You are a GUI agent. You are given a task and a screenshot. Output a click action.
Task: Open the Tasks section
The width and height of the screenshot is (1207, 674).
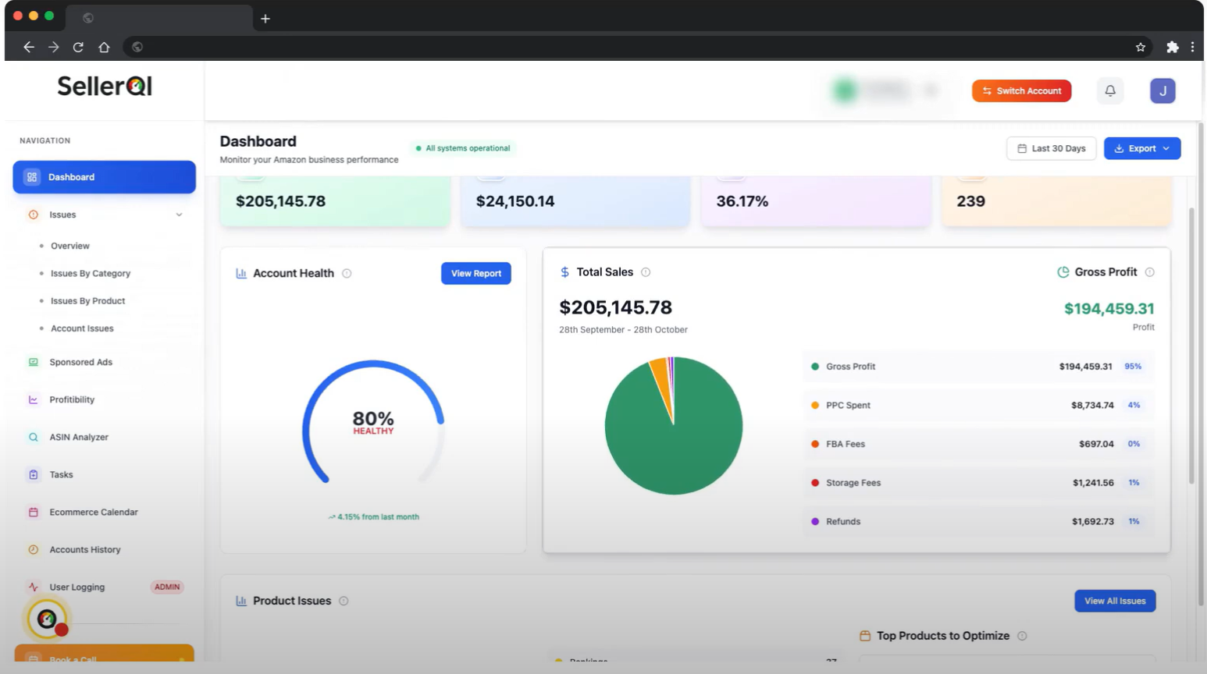pyautogui.click(x=59, y=474)
